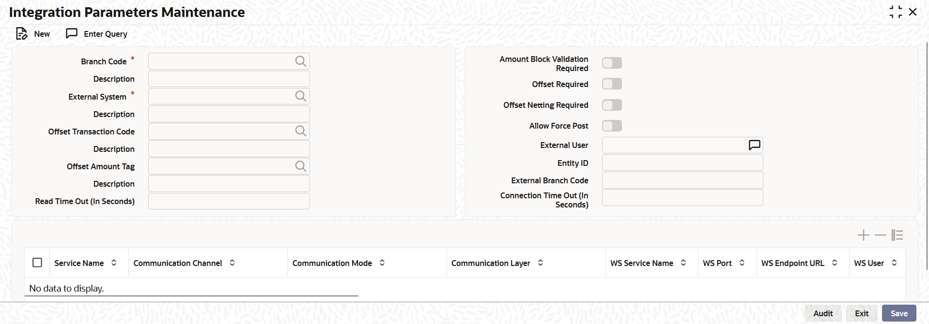Sort by Communication Channel column arrows
Screen dimensions: 929x324
pyautogui.click(x=232, y=263)
